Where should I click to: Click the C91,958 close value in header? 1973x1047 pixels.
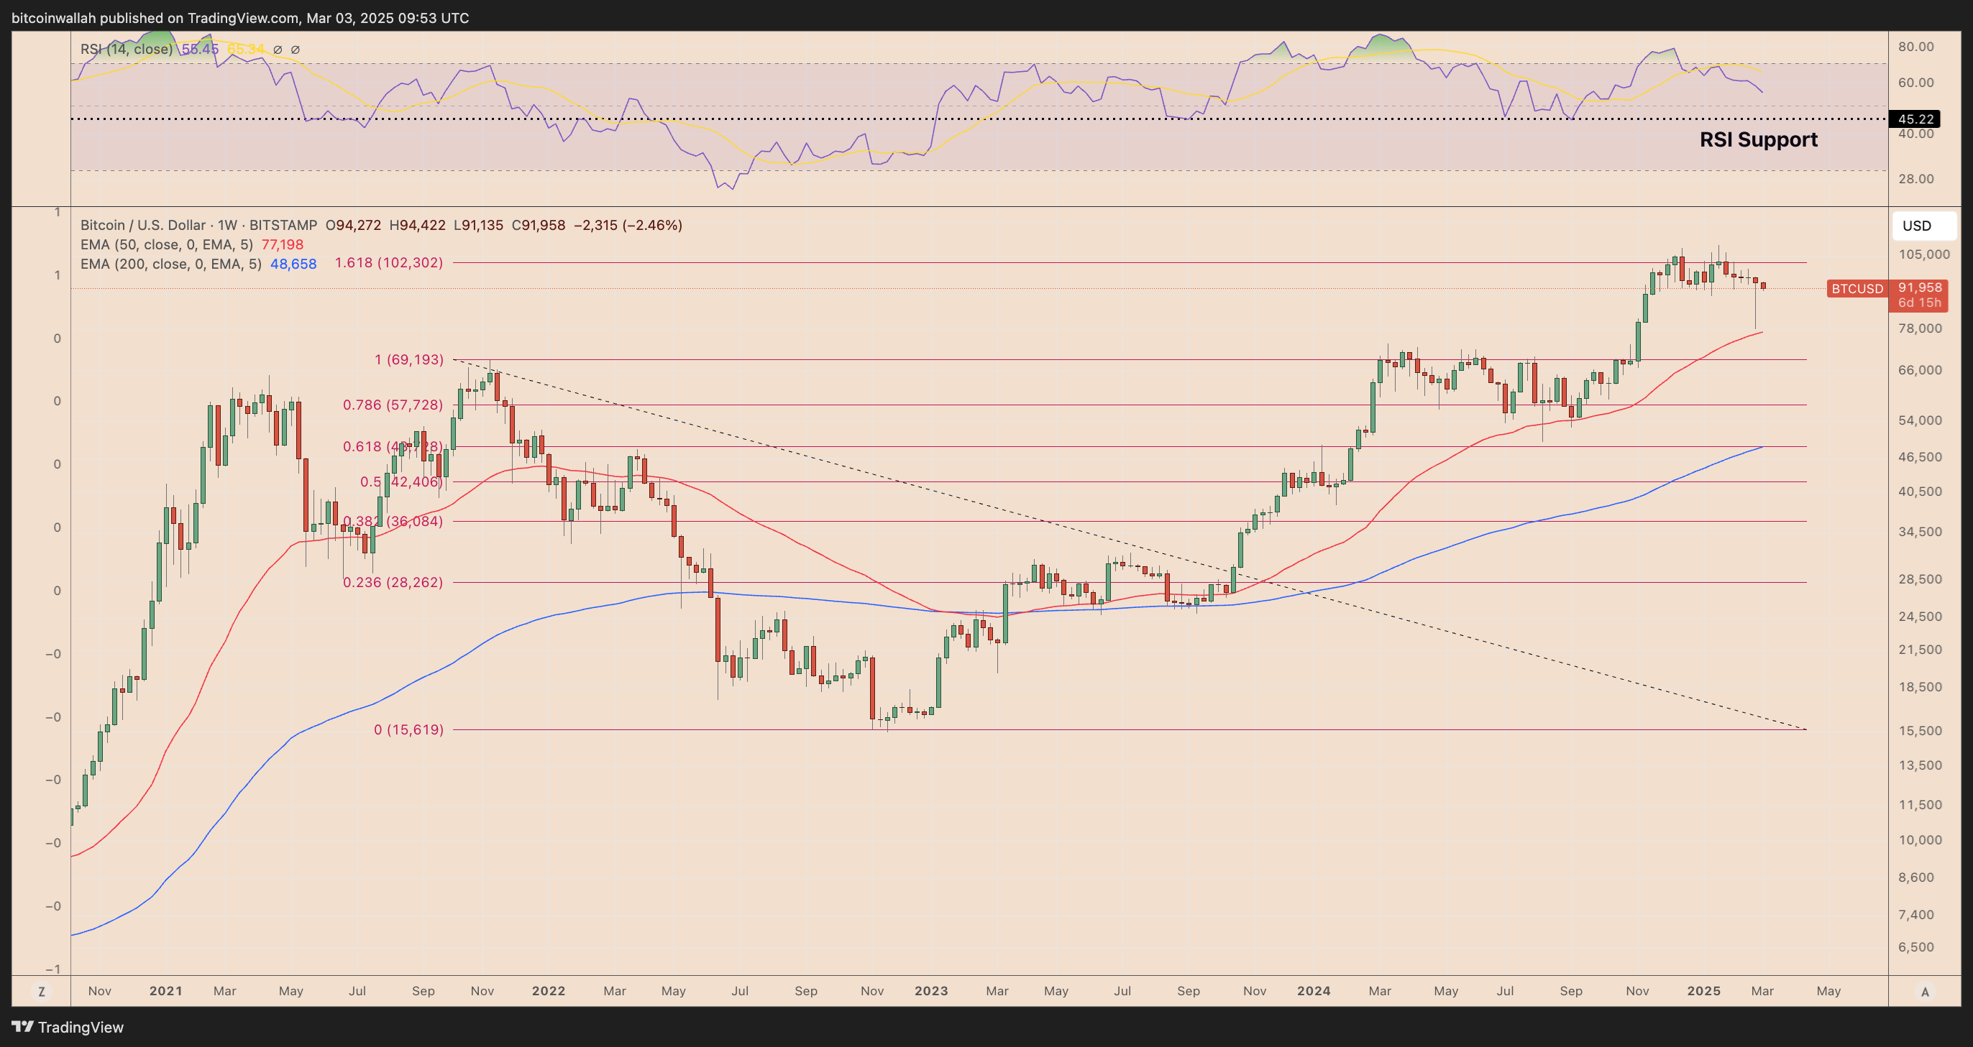coord(539,225)
